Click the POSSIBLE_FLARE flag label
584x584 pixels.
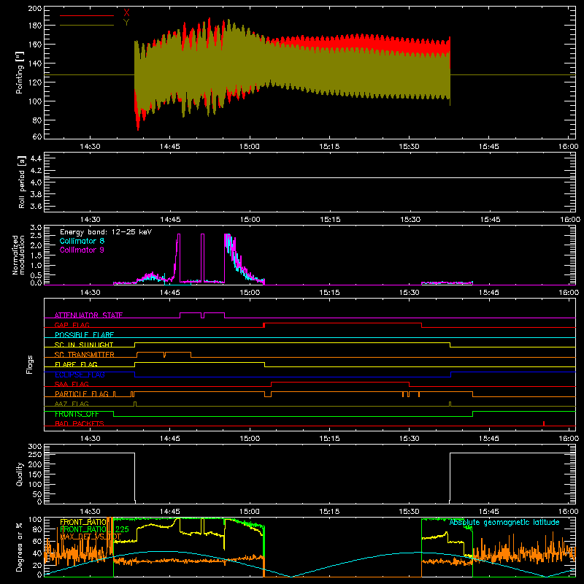(84, 335)
